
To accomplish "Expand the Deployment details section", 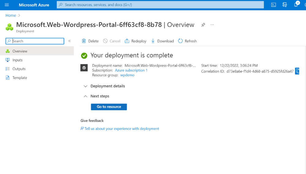I will [104, 86].
